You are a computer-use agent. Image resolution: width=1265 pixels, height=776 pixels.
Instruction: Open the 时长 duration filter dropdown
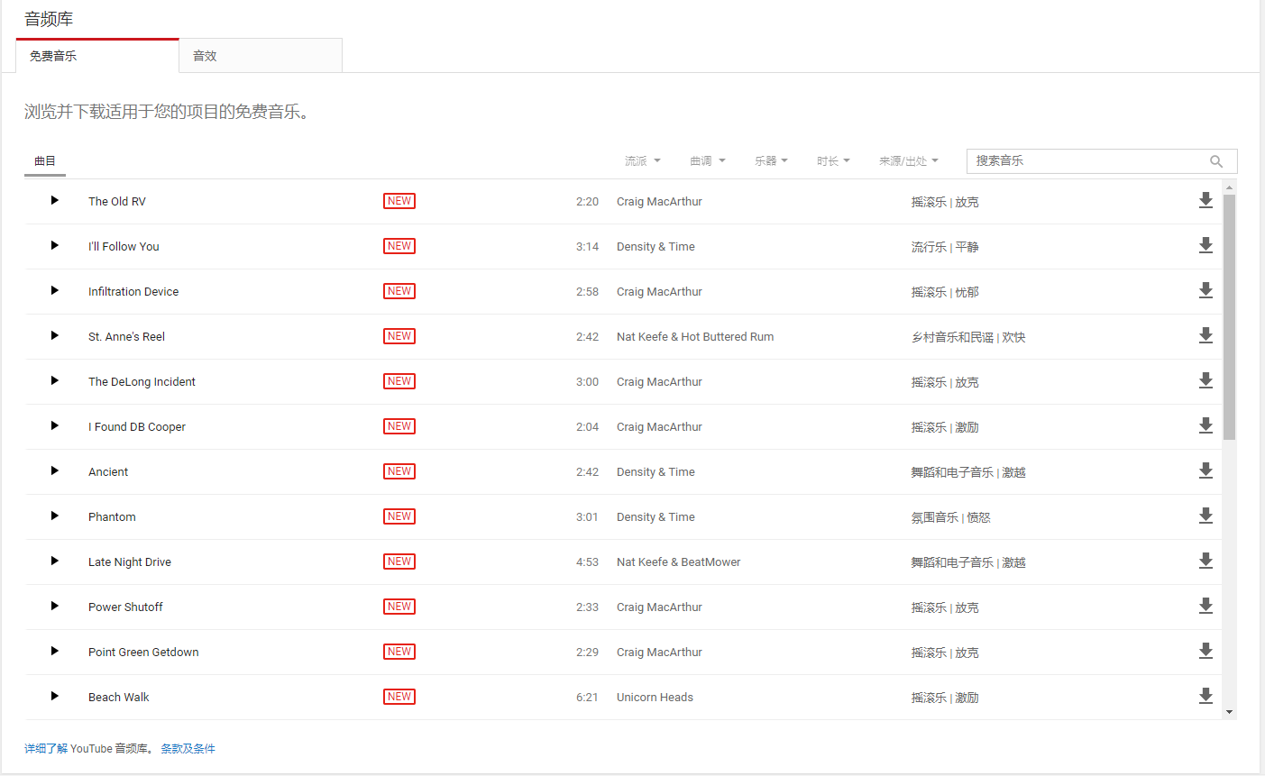pyautogui.click(x=833, y=161)
